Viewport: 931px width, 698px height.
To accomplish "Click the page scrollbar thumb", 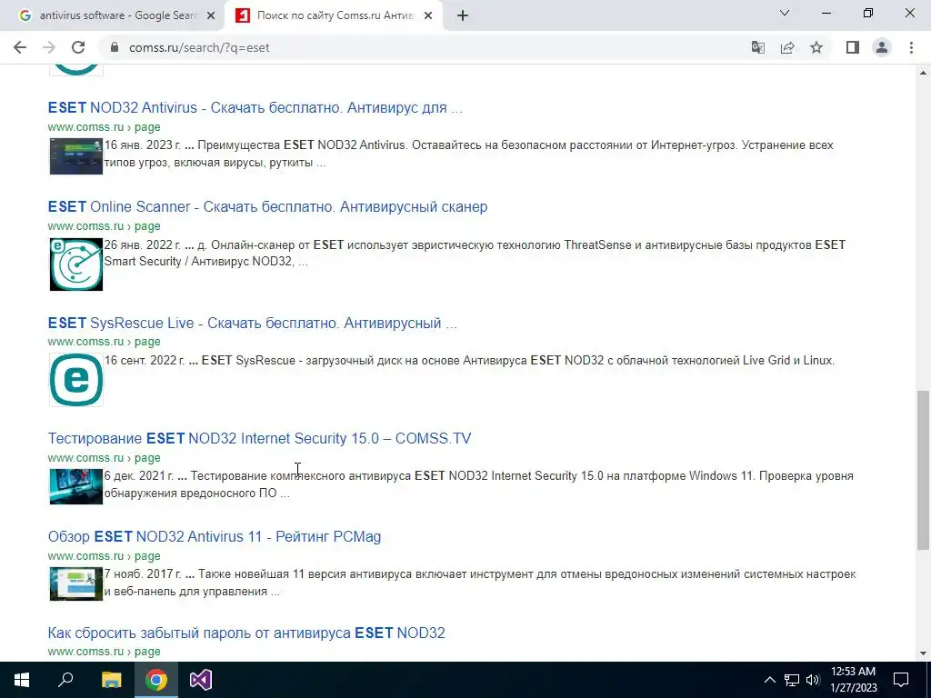I will (x=923, y=471).
